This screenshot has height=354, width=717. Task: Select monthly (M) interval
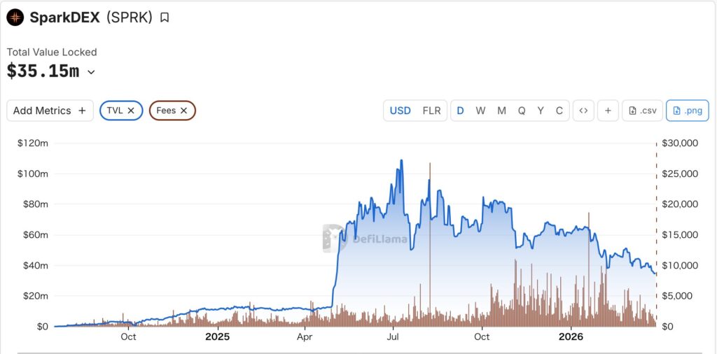(x=501, y=111)
